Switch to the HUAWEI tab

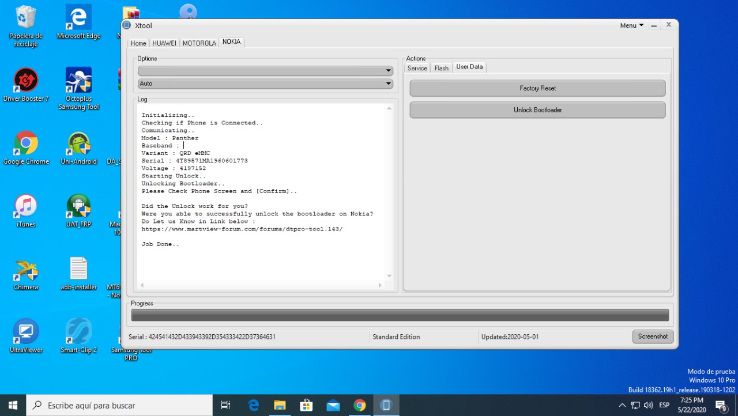click(164, 43)
